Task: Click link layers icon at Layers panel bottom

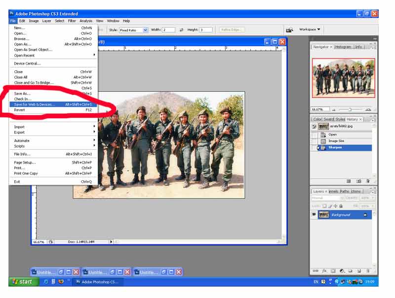Action: [316, 270]
